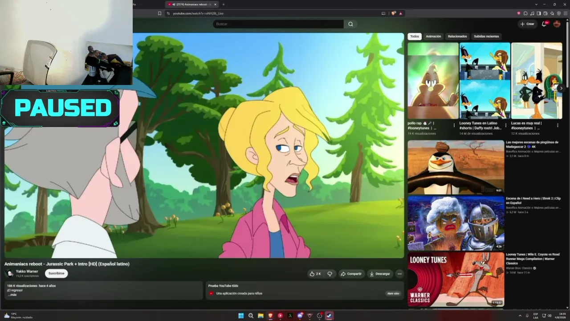Viewport: 570px width, 321px height.
Task: Open the Shrek 2 knight video thumbnail
Action: click(456, 223)
